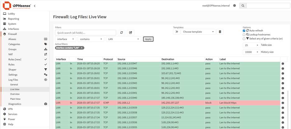Click the trash icon to delete template
Image resolution: width=291 pixels, height=129 pixels.
pos(220,32)
